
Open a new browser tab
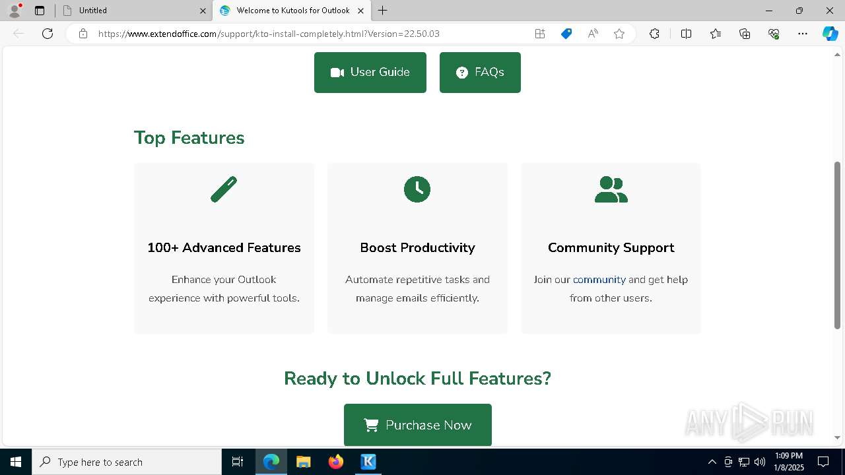pos(383,11)
